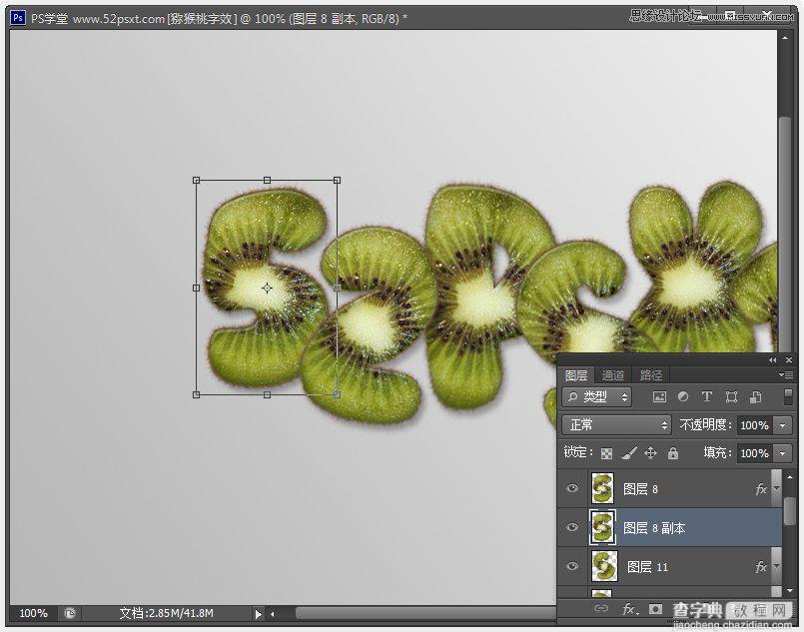This screenshot has height=632, width=804.
Task: Open the 类型 filter kind dropdown
Action: (597, 396)
